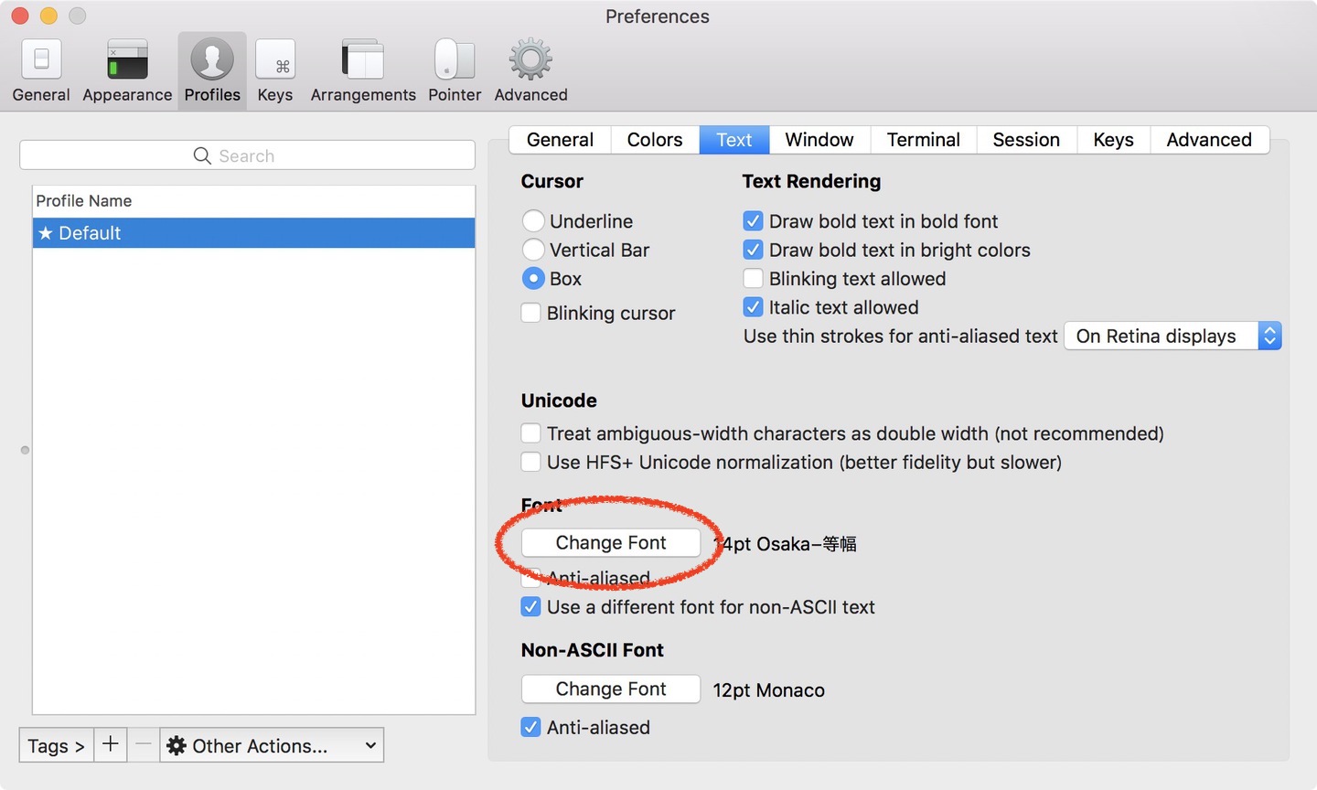Viewport: 1317px width, 790px height.
Task: Enable Blinking text allowed
Action: click(753, 278)
